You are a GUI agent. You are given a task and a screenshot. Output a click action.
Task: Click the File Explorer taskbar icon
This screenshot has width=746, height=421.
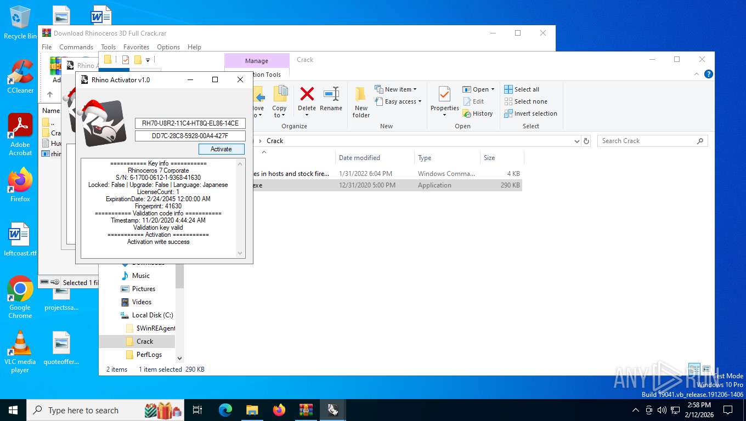pos(252,409)
